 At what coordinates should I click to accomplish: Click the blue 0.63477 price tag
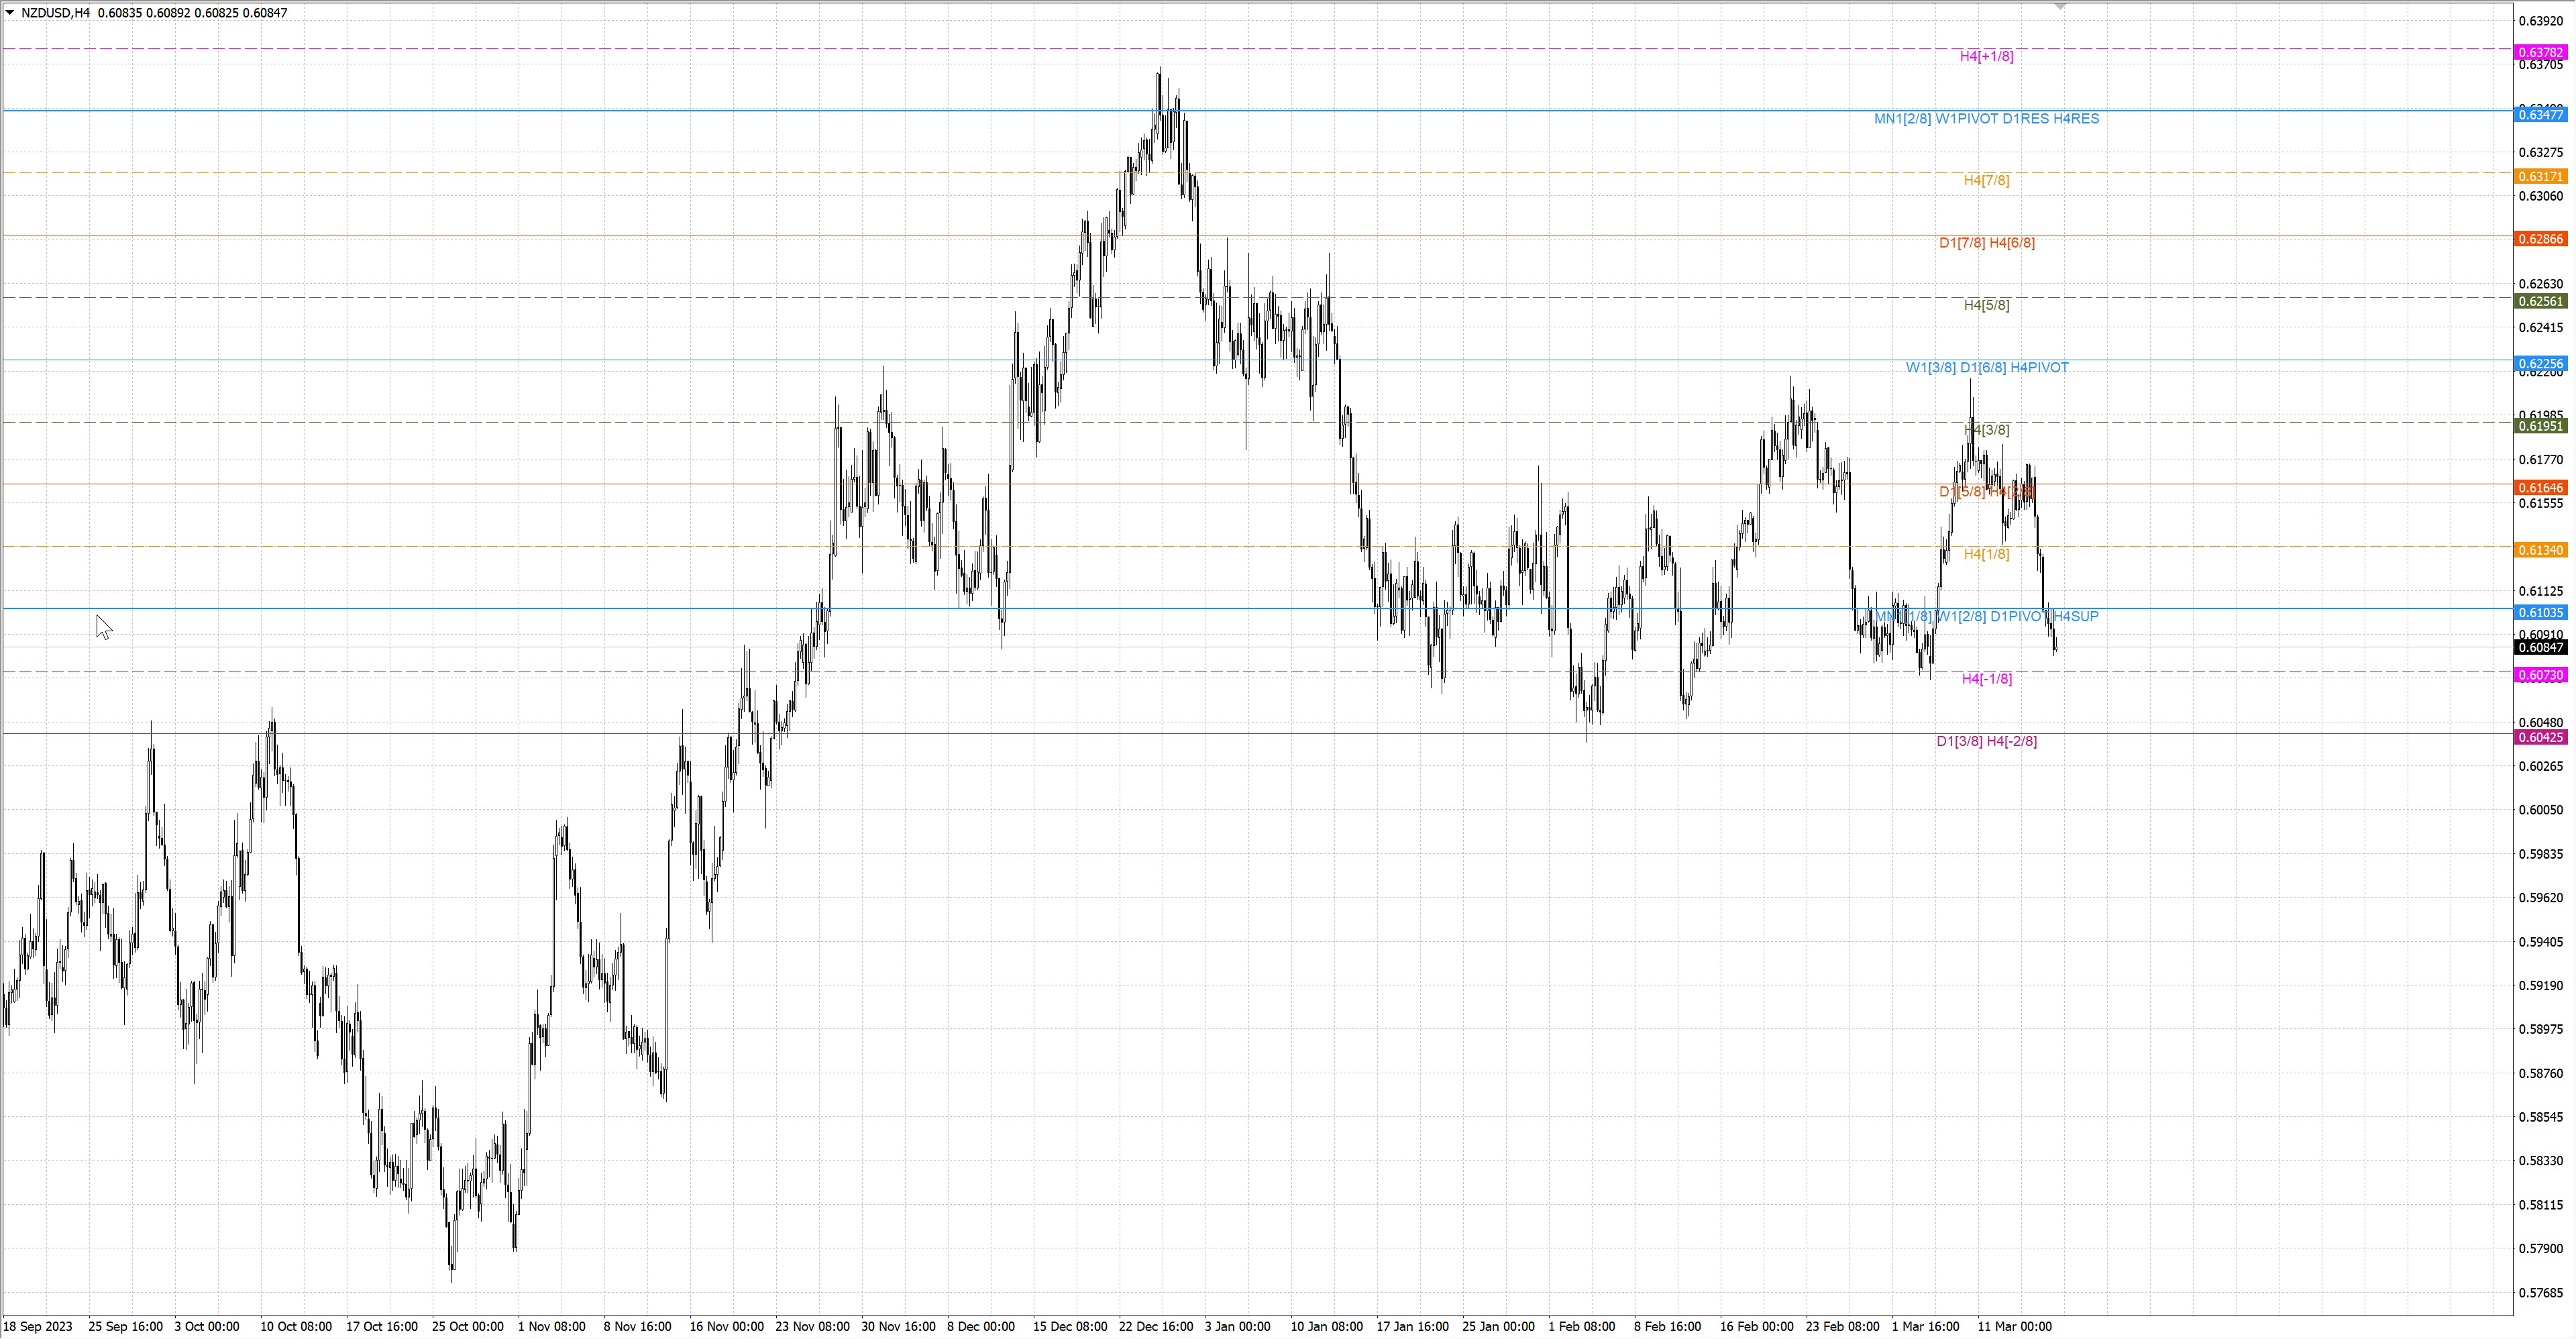[2540, 115]
